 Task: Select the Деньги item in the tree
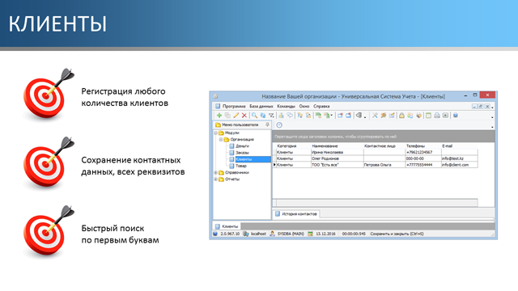(x=242, y=146)
